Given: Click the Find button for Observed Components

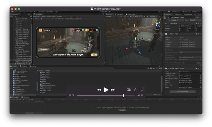Looking at the screenshot, I should click(x=199, y=63).
